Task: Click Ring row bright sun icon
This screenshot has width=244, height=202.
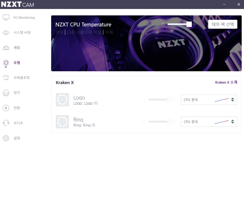Action: point(175,122)
